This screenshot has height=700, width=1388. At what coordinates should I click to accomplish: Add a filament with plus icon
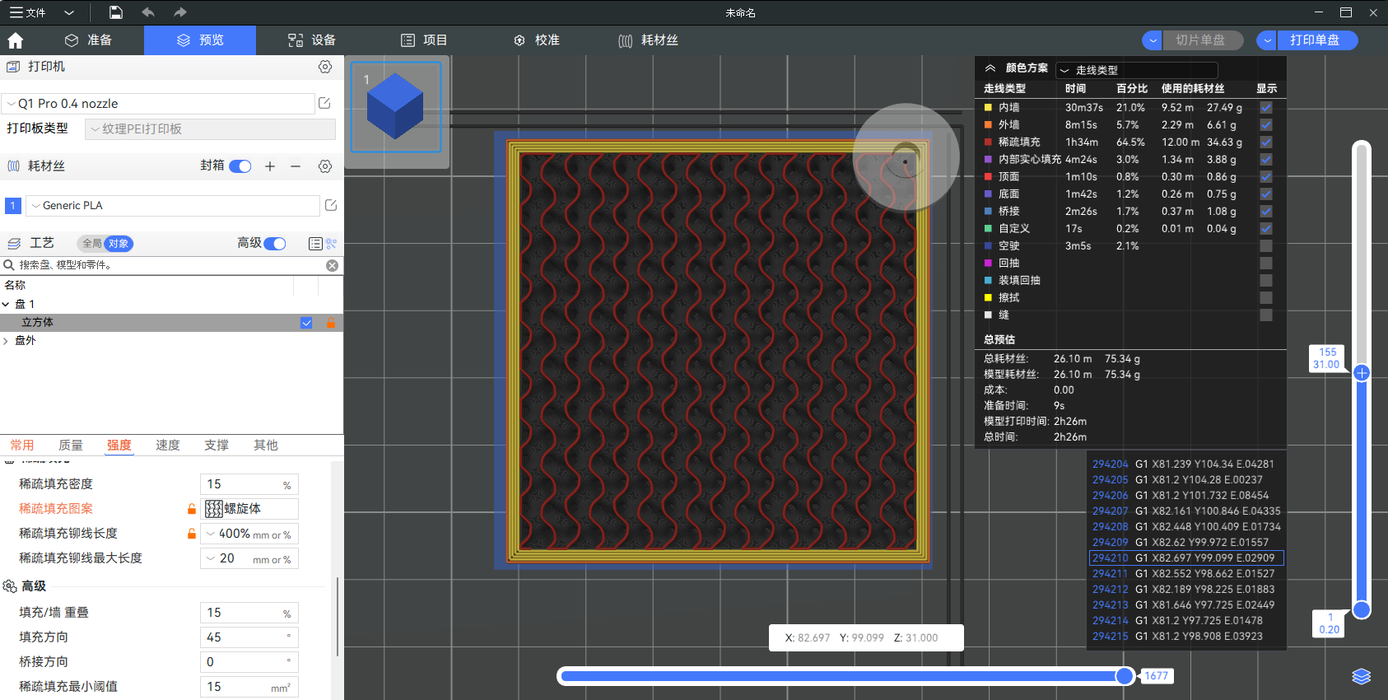coord(270,166)
